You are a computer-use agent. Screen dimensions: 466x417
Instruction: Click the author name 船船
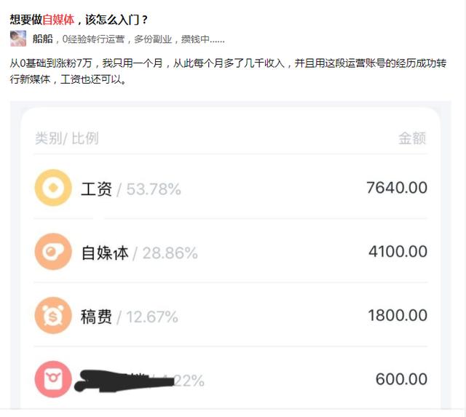pos(42,39)
